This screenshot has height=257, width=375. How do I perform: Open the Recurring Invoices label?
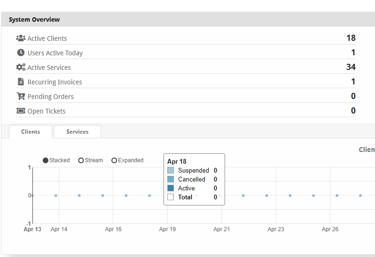click(x=55, y=82)
